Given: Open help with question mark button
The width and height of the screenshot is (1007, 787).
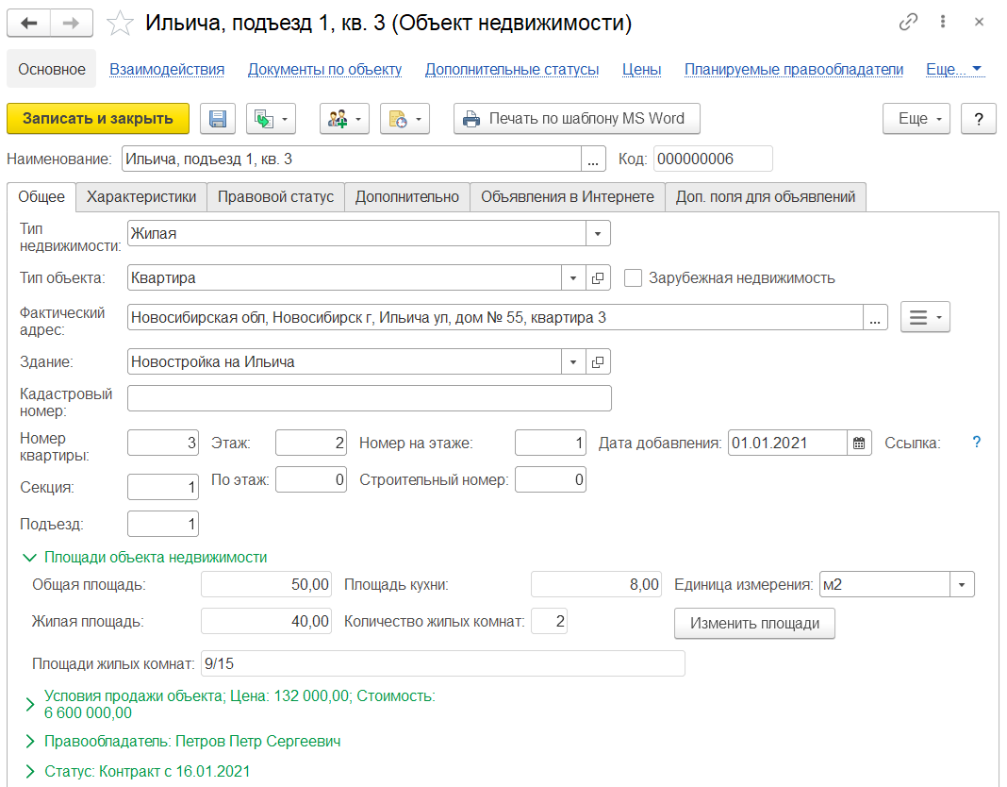Looking at the screenshot, I should [x=978, y=119].
